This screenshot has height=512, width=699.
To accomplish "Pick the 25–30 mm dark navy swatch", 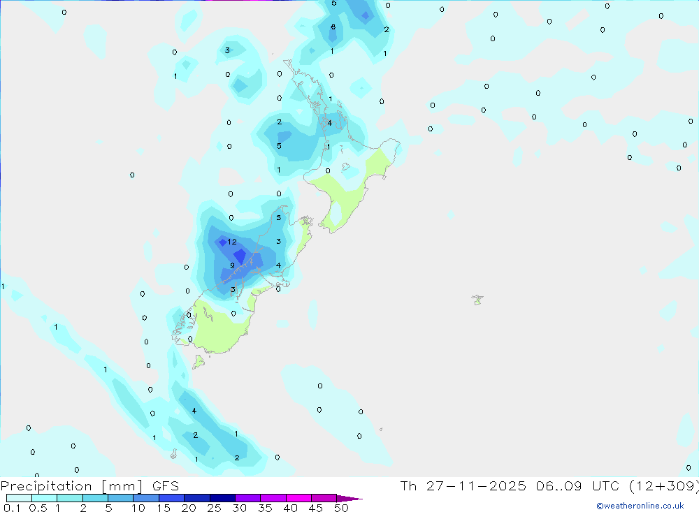I will 222,498.
